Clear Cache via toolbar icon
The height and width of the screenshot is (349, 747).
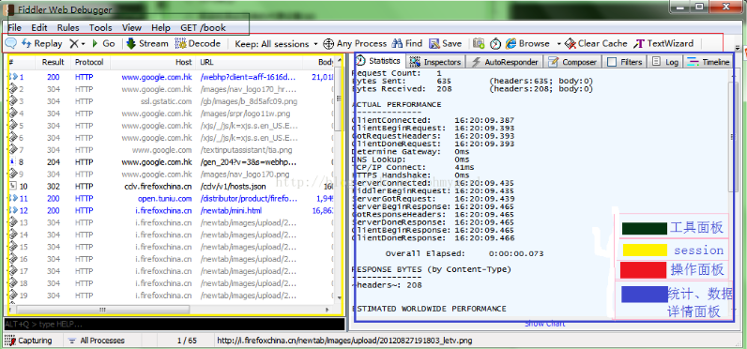tap(596, 43)
